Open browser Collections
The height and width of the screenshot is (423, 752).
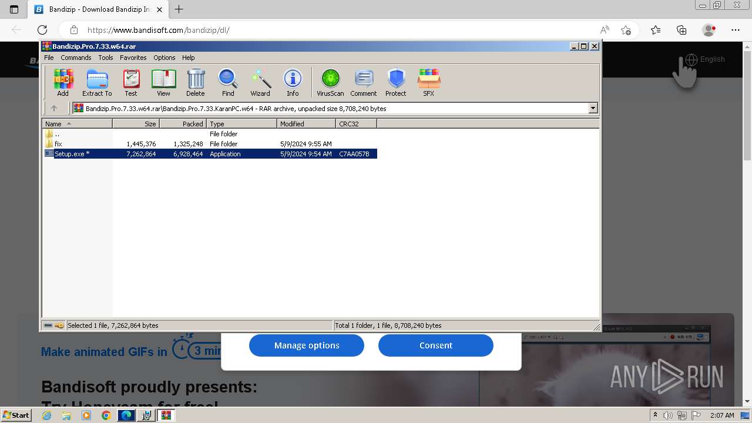[682, 30]
